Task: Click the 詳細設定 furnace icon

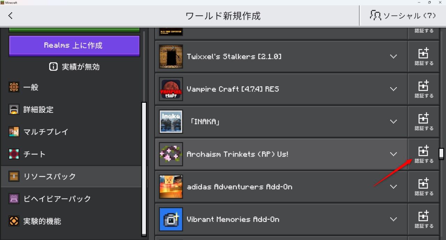Action: click(x=14, y=110)
